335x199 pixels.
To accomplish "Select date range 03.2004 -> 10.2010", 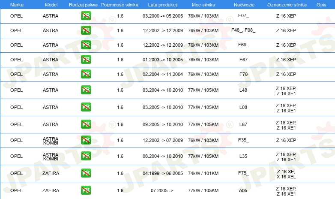I will pyautogui.click(x=163, y=90).
